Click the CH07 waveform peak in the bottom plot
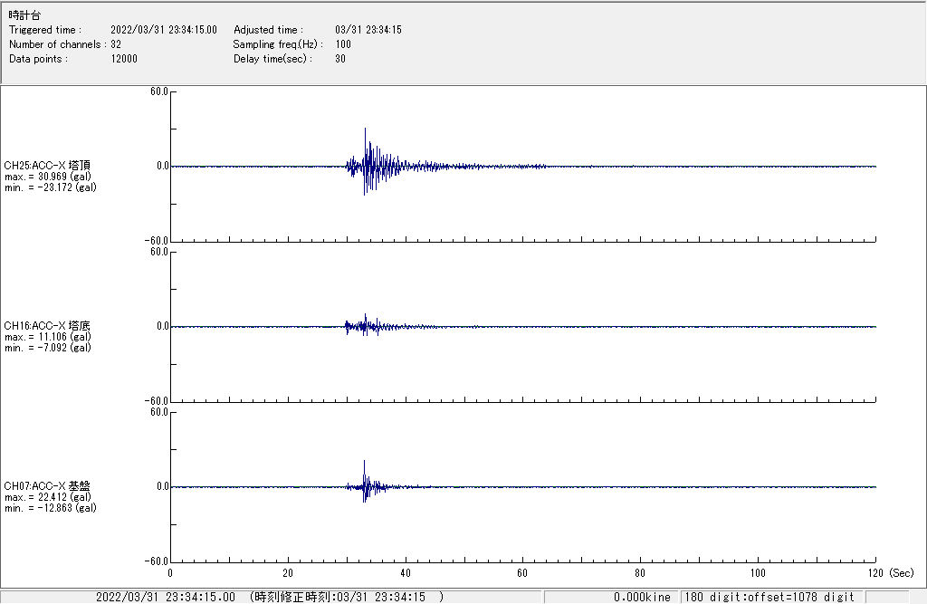The image size is (927, 604). coord(364,464)
